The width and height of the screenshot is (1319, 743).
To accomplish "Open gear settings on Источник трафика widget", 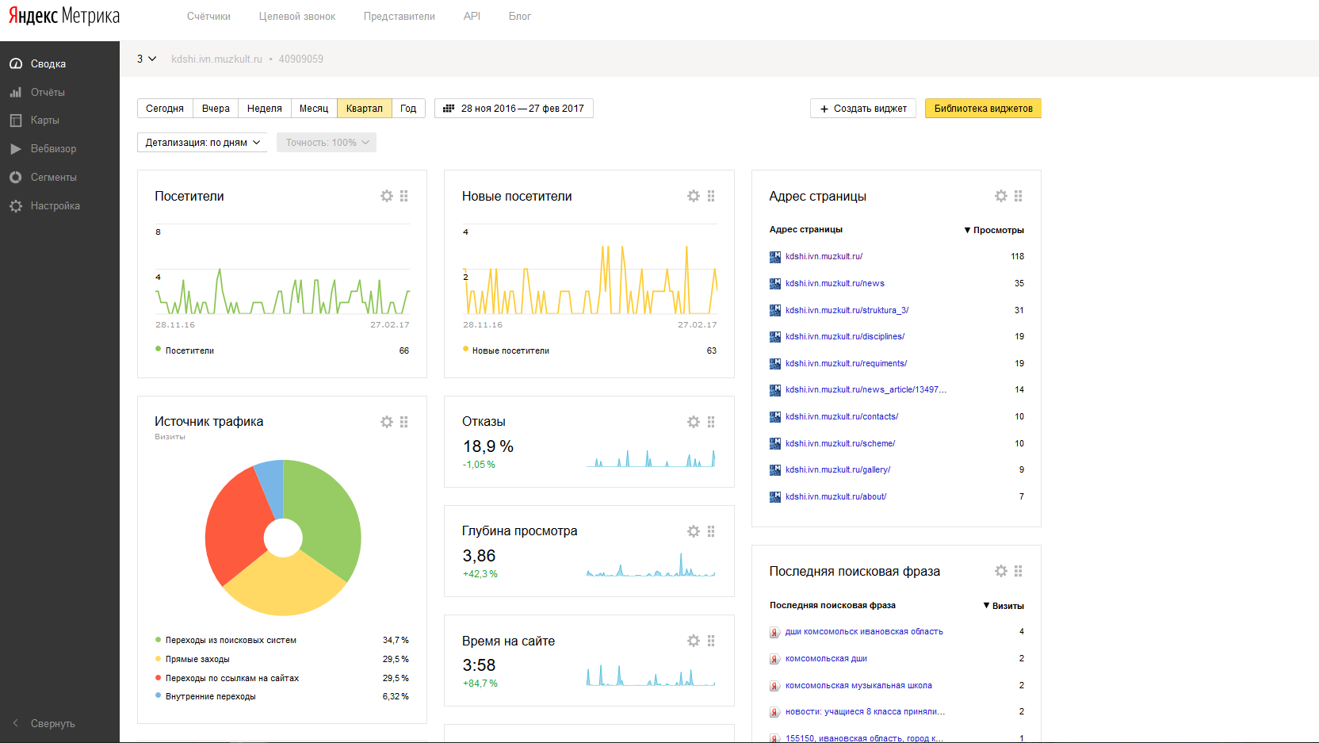I will click(x=387, y=422).
